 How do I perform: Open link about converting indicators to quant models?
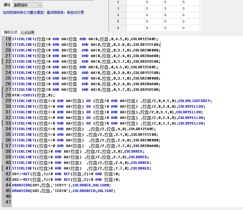[x=43, y=13]
